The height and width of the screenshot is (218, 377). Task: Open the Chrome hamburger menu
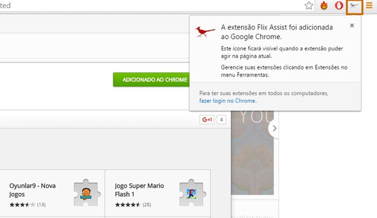tap(369, 5)
